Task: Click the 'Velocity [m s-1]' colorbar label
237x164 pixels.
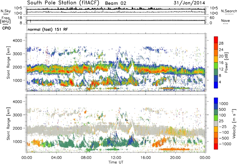Action: 234,123
